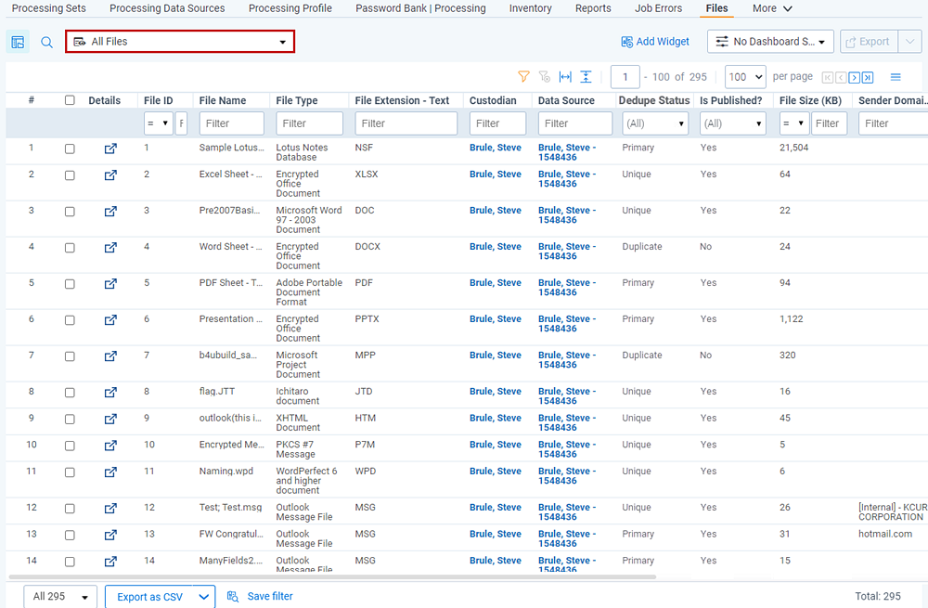Open details pop-out for Naming.wpd row
This screenshot has width=928, height=608.
coord(110,472)
